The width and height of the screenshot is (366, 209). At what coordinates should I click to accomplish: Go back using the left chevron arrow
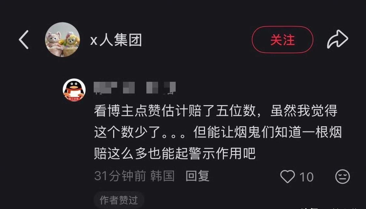coord(24,40)
